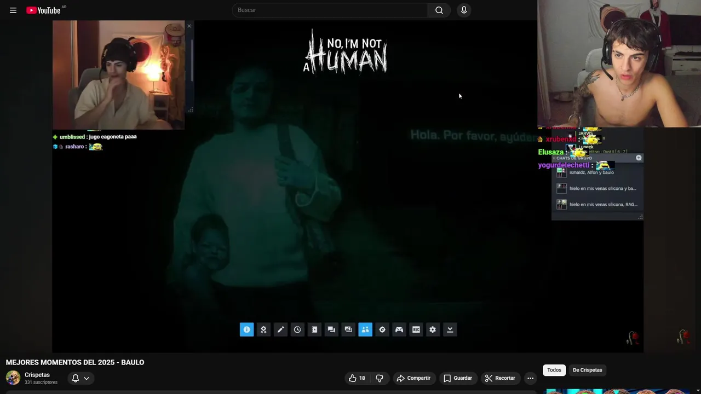The width and height of the screenshot is (701, 394).
Task: Click the magnifier search button
Action: [x=439, y=10]
